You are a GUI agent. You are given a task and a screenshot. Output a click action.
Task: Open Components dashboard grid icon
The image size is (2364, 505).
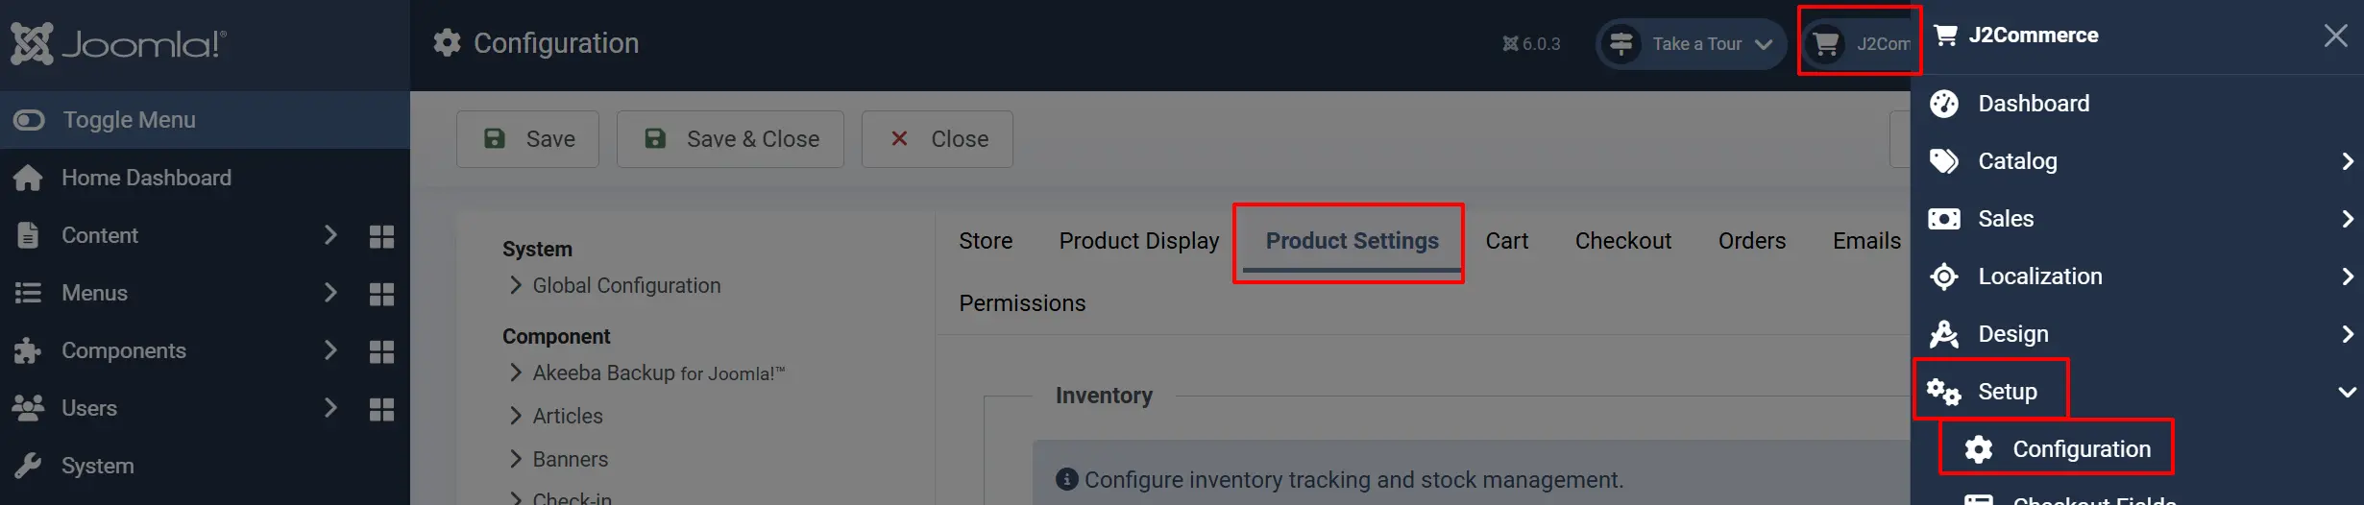coord(381,351)
